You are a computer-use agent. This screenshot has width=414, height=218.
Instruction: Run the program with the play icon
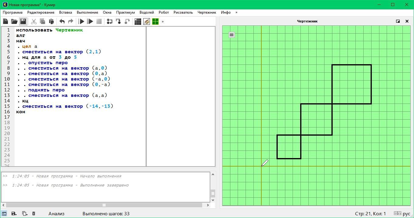pyautogui.click(x=81, y=21)
